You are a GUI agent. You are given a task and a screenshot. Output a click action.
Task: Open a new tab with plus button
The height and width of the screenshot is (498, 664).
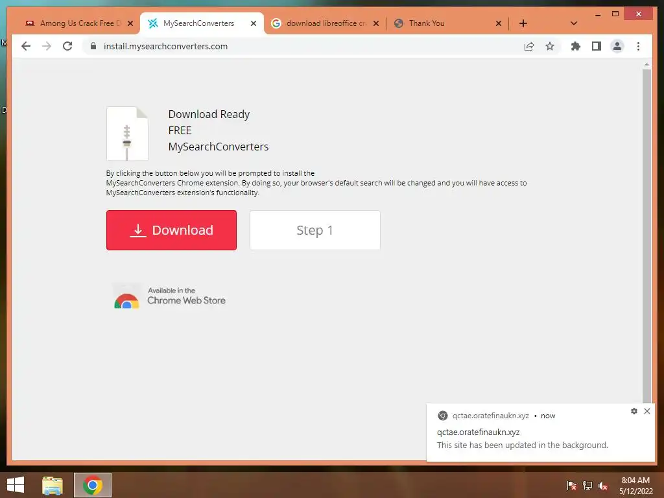click(x=523, y=23)
